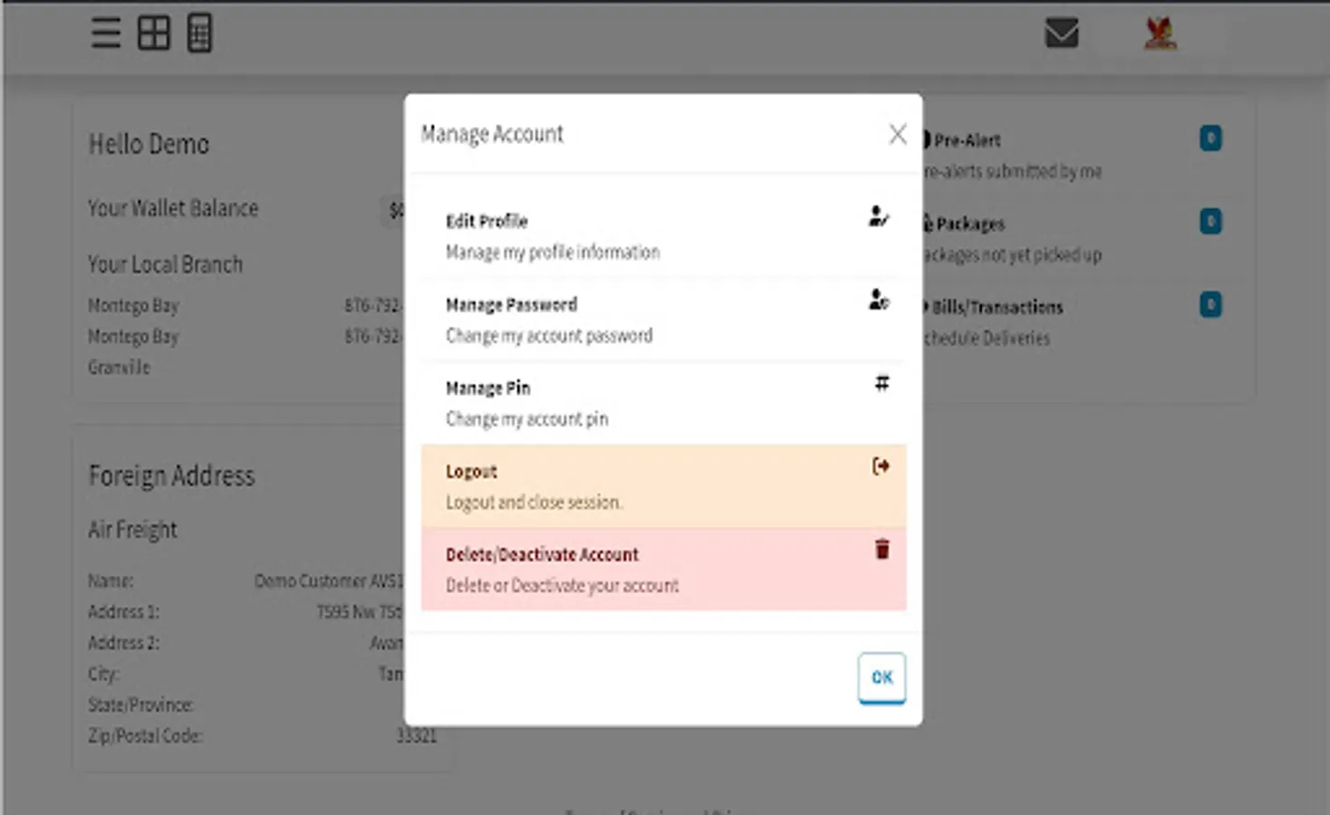Image resolution: width=1330 pixels, height=815 pixels.
Task: Choose Logout and close session
Action: pyautogui.click(x=535, y=486)
